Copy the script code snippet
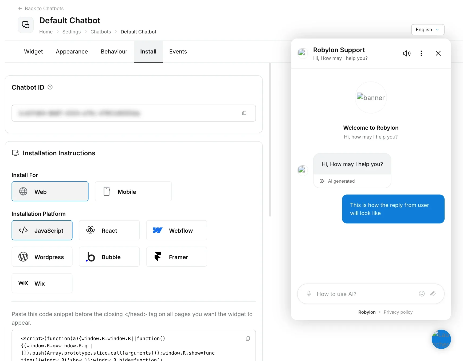The height and width of the screenshot is (361, 463). click(248, 339)
